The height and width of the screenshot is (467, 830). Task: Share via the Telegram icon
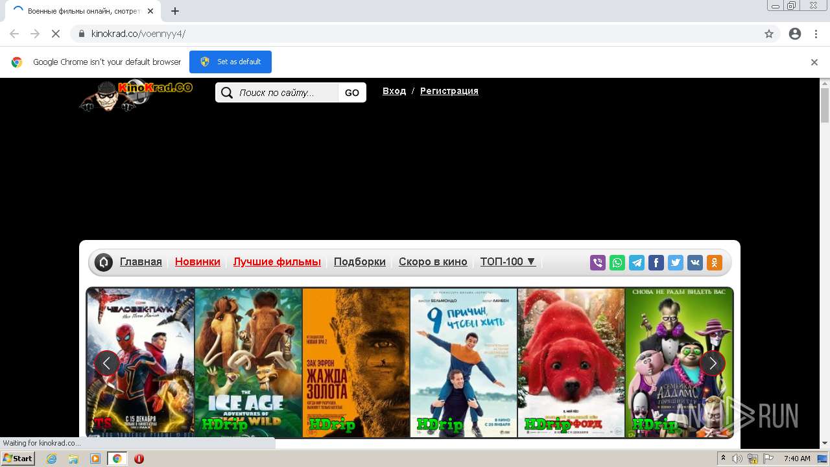coord(637,262)
